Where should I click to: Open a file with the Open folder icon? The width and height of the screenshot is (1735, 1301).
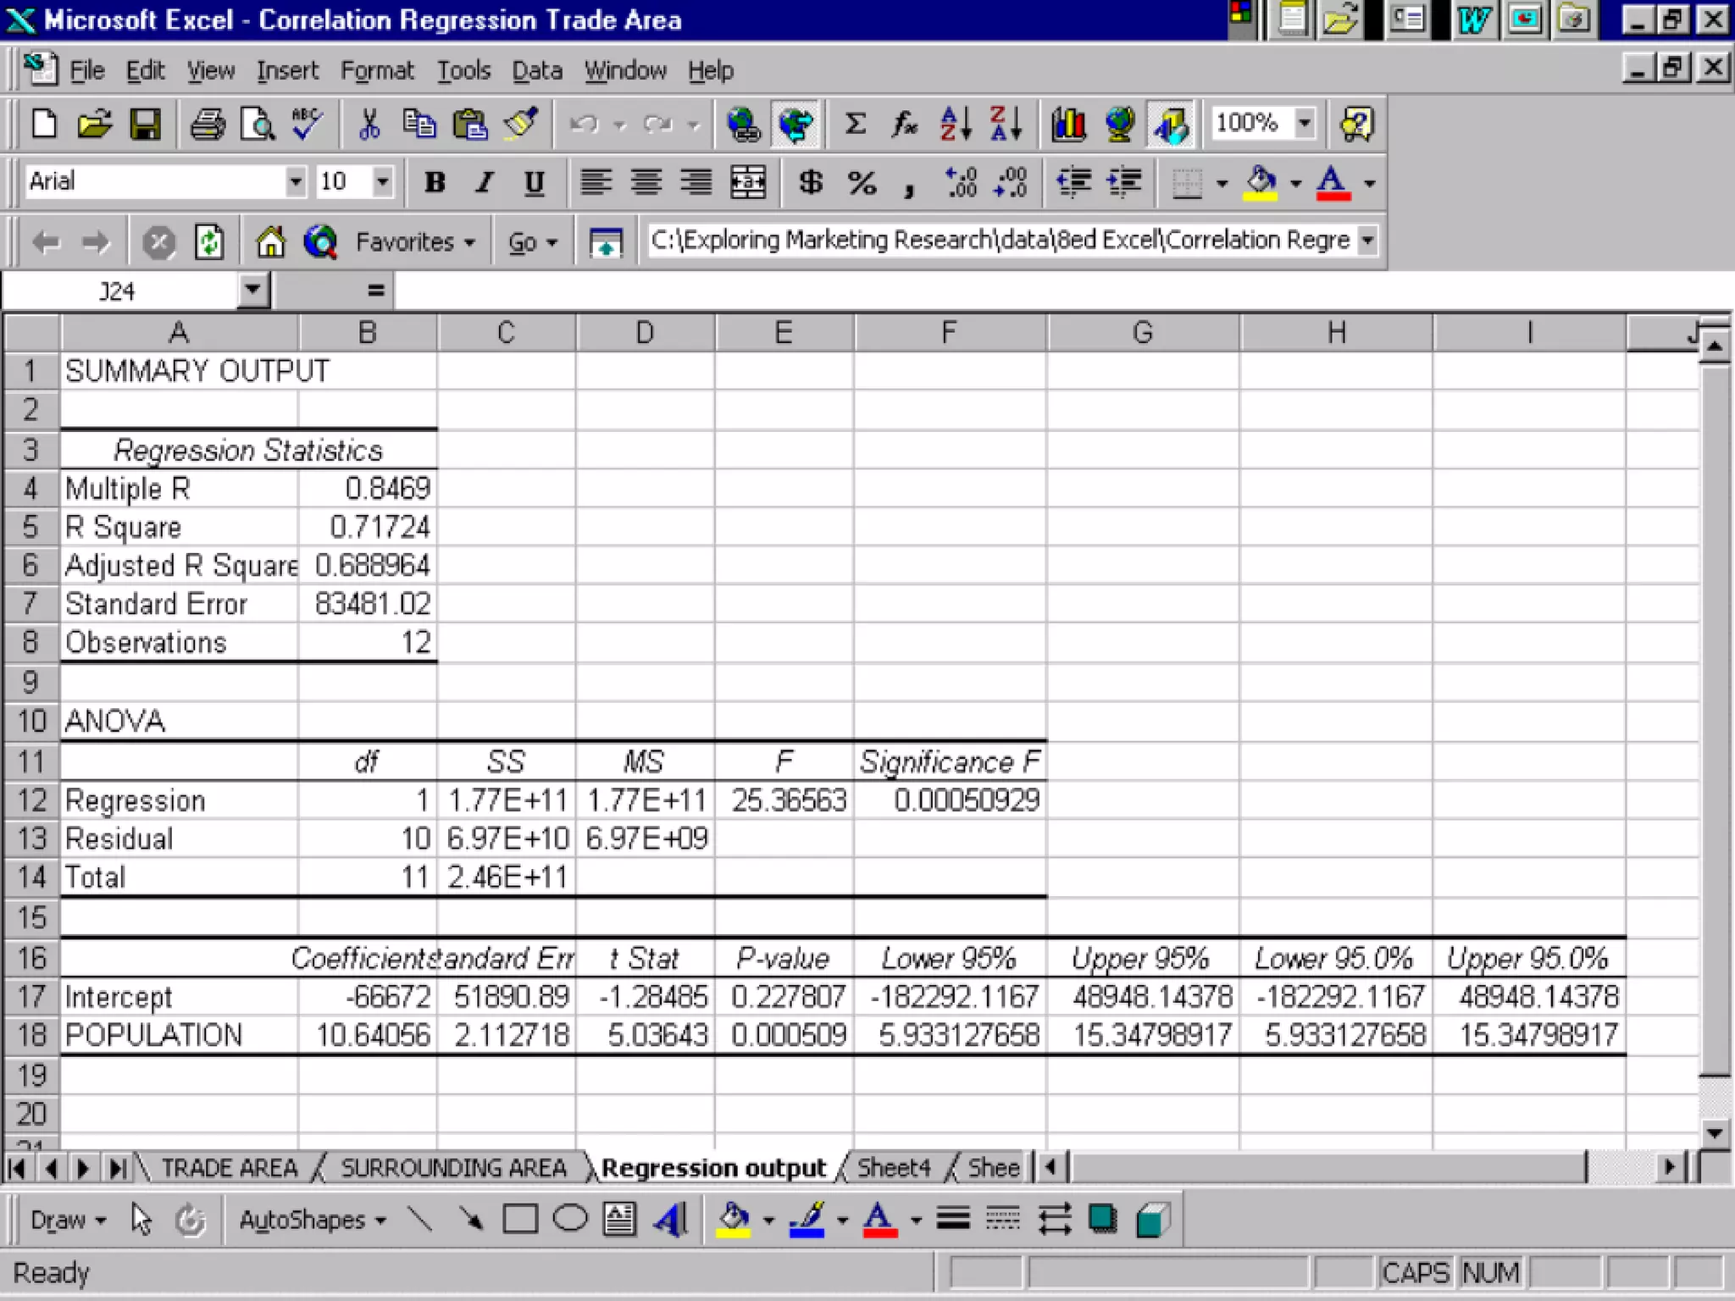94,125
